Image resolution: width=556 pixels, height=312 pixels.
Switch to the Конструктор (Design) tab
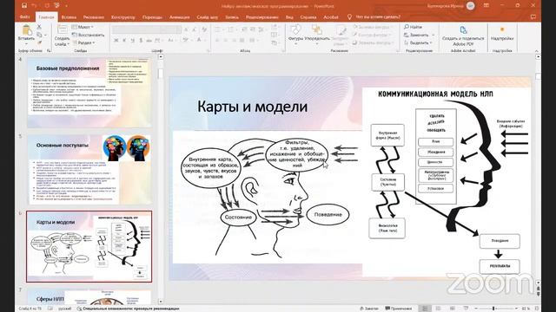coord(123,17)
